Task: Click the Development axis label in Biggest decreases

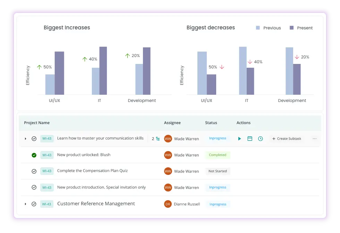Action: (292, 101)
